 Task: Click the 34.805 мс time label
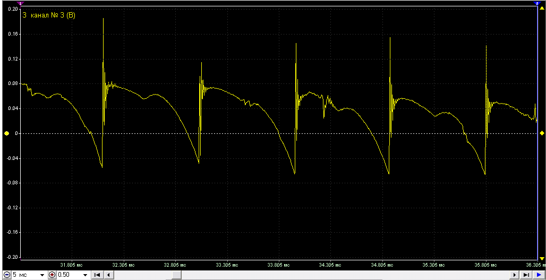(x=382, y=265)
